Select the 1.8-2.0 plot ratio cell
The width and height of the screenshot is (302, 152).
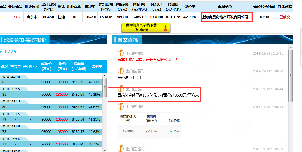90,17
